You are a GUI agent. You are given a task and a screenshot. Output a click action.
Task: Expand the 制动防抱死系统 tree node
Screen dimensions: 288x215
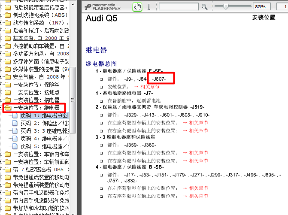click(x=1, y=15)
